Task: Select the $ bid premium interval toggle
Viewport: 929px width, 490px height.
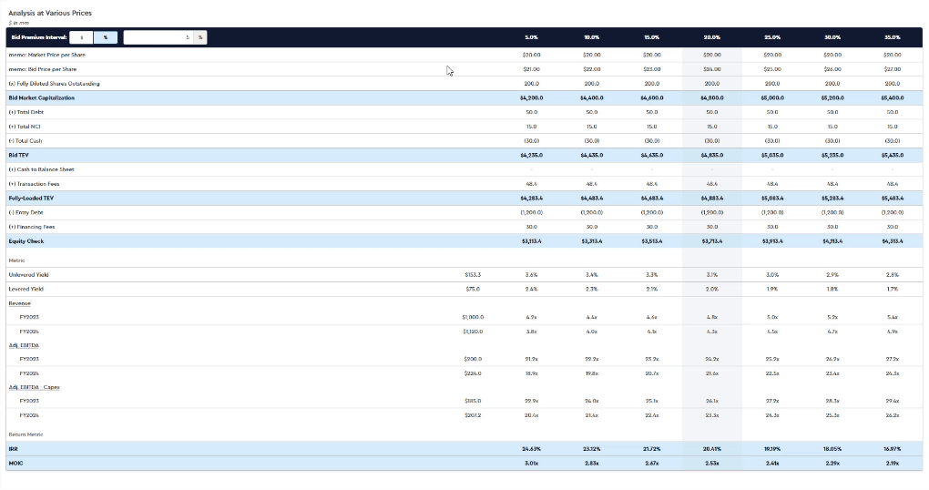Action: click(81, 37)
